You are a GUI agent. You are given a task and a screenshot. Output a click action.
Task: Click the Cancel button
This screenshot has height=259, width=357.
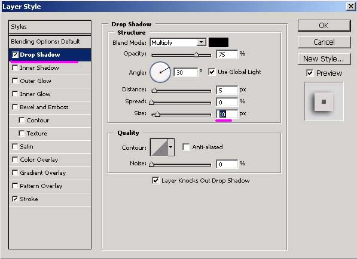click(324, 42)
